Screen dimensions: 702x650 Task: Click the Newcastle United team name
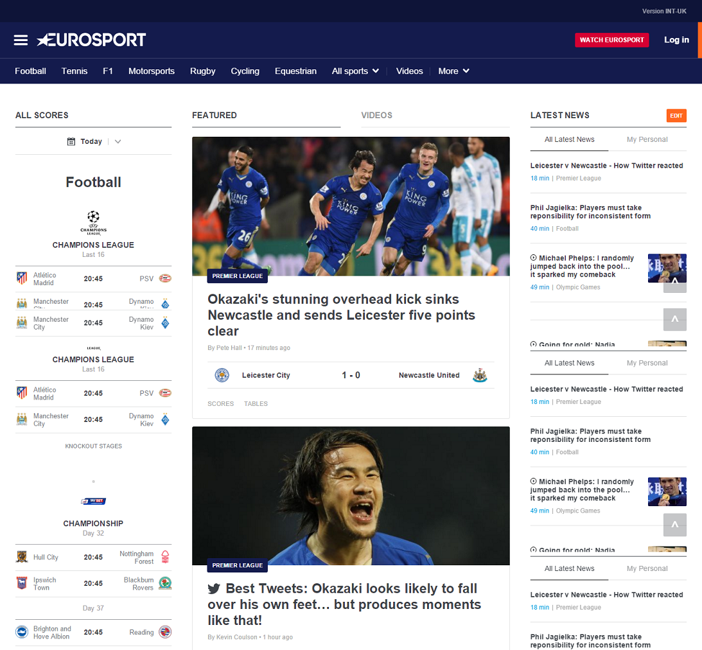429,375
